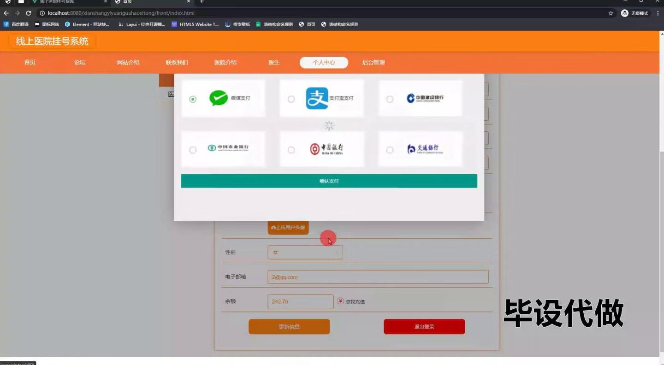This screenshot has height=365, width=664.
Task: Bookmark this page with the star icon
Action: pyautogui.click(x=611, y=13)
